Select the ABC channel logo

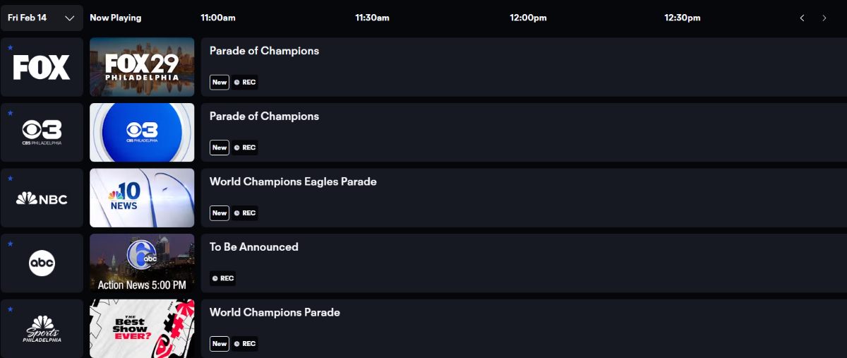[42, 263]
